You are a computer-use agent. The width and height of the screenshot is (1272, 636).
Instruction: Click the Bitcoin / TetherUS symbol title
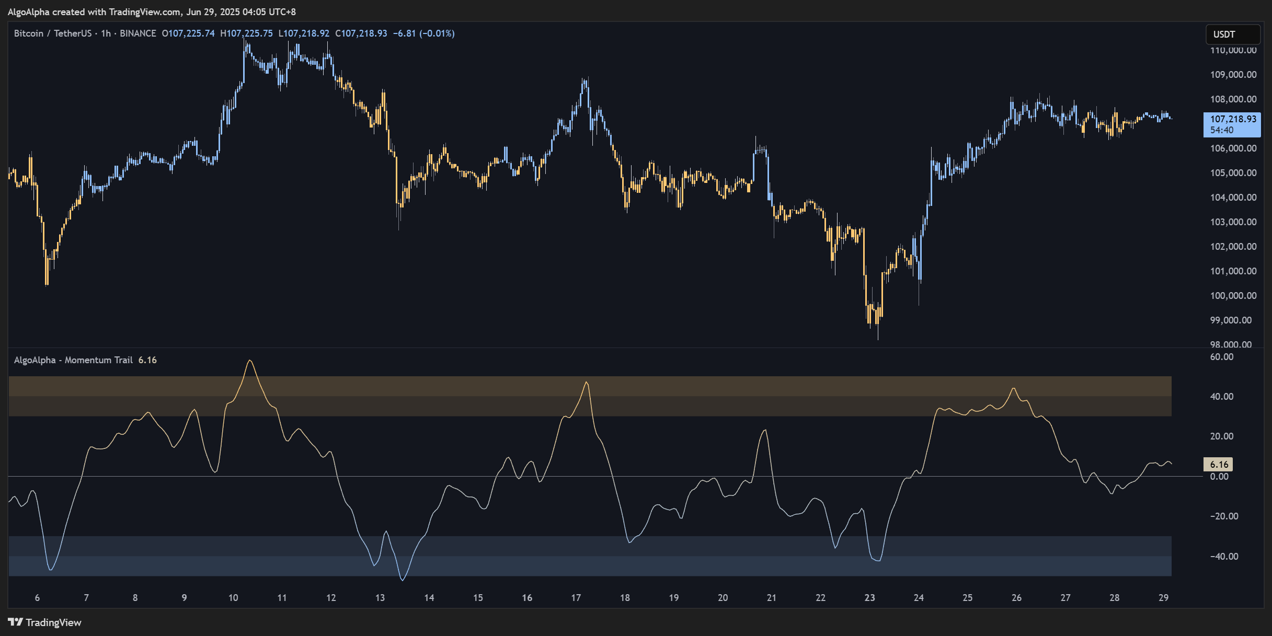point(53,33)
